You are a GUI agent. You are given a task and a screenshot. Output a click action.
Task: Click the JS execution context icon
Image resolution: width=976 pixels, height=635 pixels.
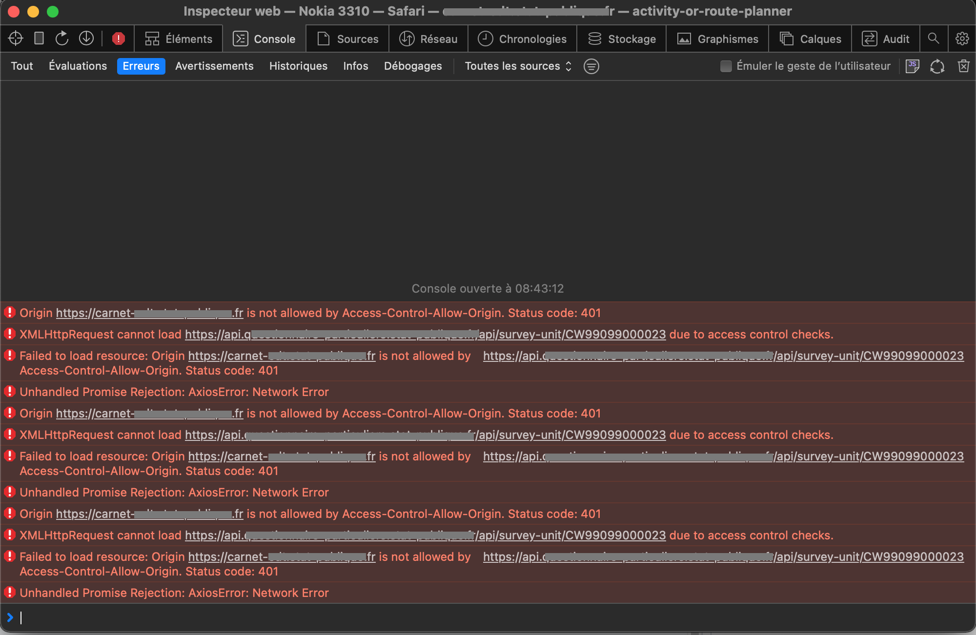coord(912,66)
